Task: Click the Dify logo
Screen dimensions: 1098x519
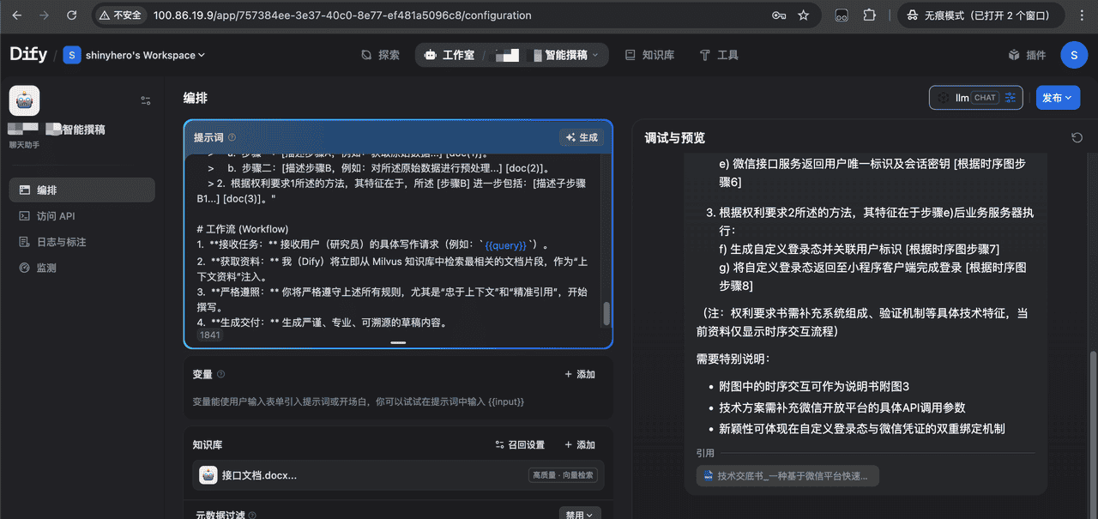Action: point(28,55)
